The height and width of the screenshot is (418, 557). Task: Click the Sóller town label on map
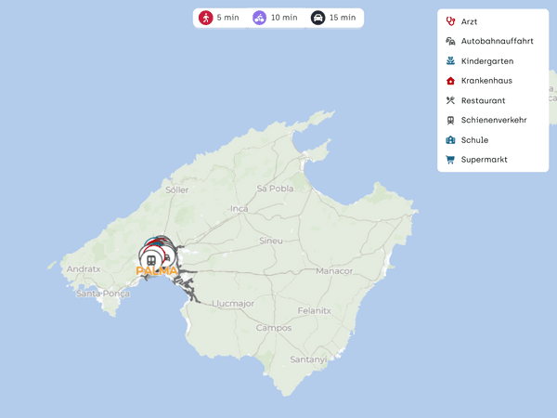pos(176,189)
